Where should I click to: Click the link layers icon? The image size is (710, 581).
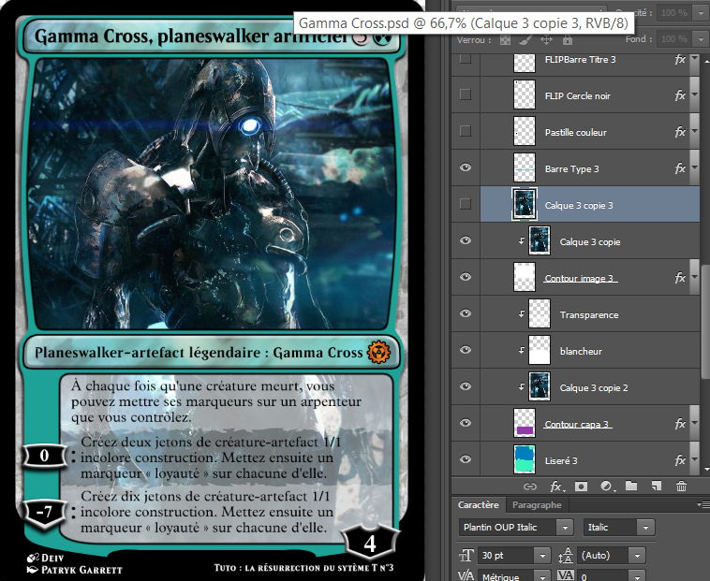(529, 487)
